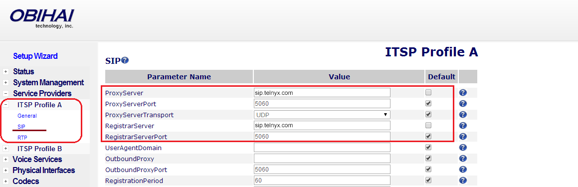Click the ProxyServerTransport parameter label
The width and height of the screenshot is (578, 187).
pyautogui.click(x=139, y=115)
